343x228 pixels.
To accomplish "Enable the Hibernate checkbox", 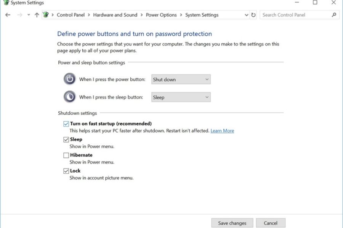I will pos(66,155).
